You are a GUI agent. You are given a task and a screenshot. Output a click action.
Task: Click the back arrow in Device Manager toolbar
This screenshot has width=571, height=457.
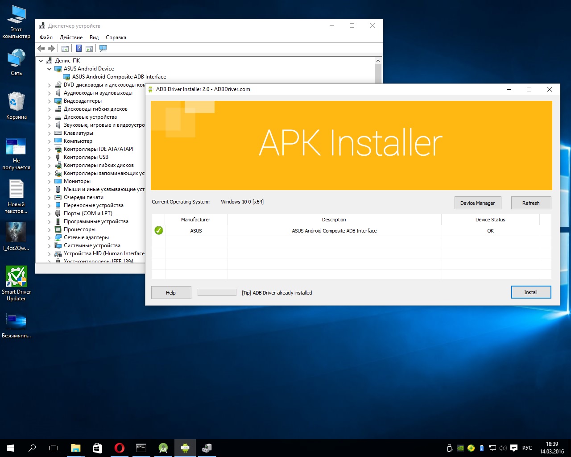pyautogui.click(x=41, y=49)
